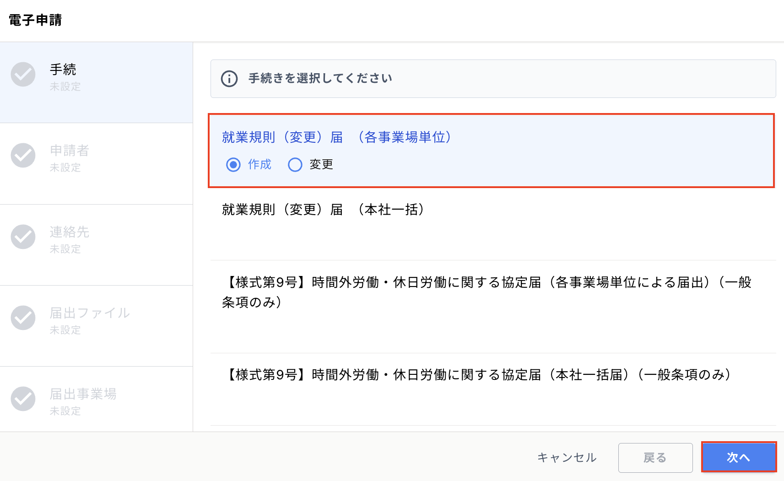Click the checkmark icon beside 申請者

point(23,155)
